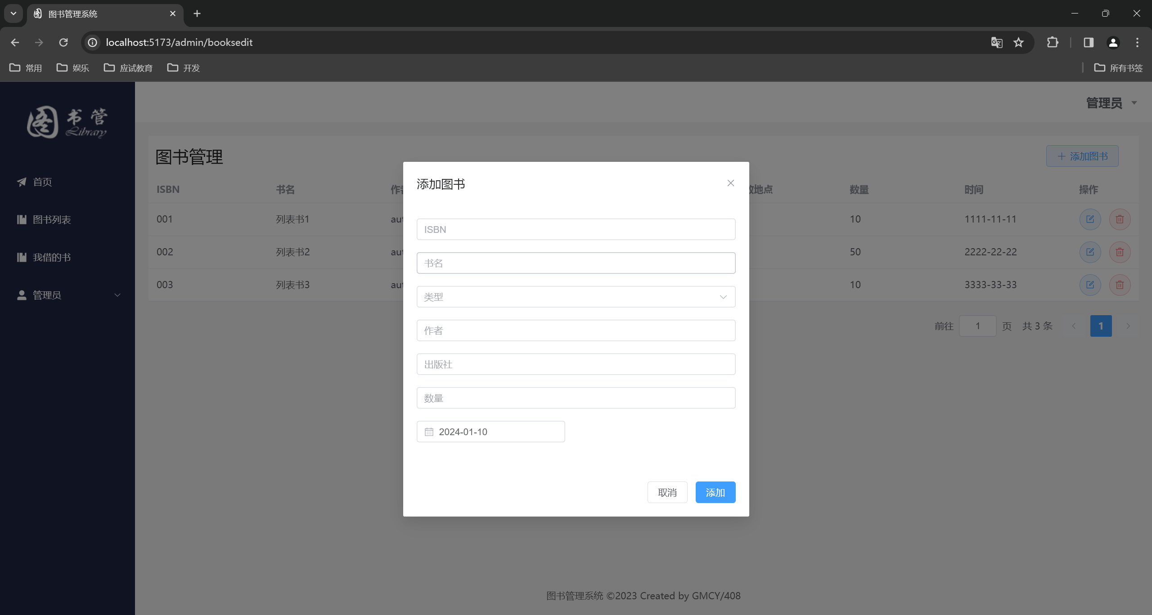Click the delete icon for row 001
This screenshot has width=1152, height=615.
[1120, 219]
